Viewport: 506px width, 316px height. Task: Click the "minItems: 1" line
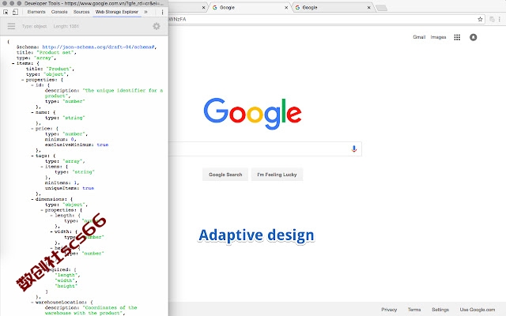pos(62,182)
